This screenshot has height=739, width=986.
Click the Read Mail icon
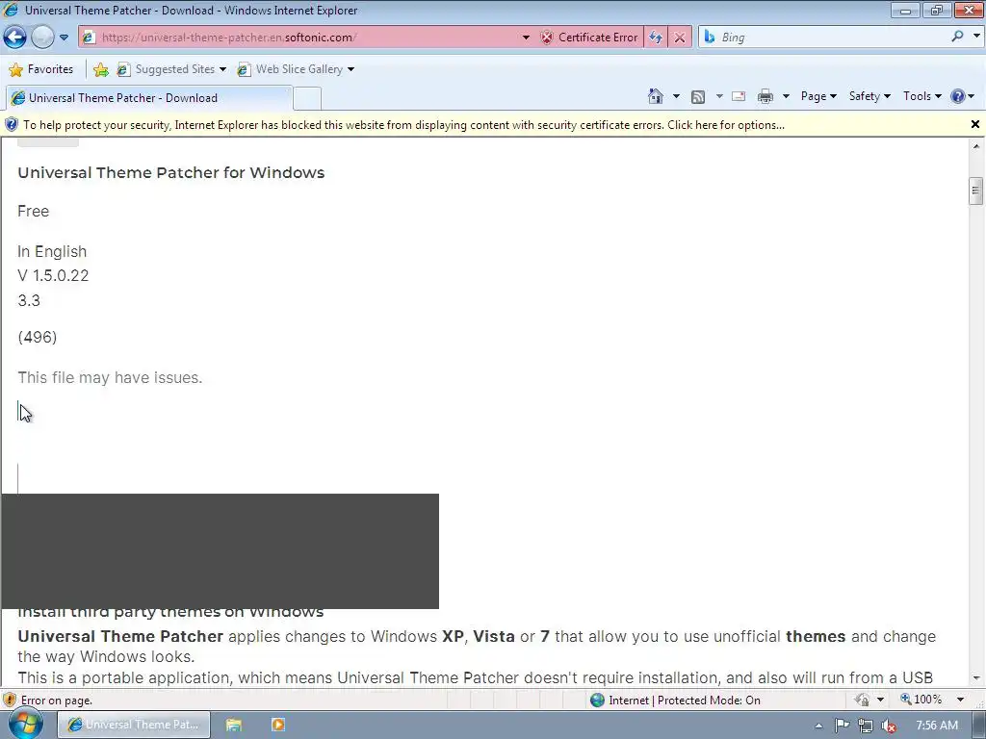coord(739,96)
